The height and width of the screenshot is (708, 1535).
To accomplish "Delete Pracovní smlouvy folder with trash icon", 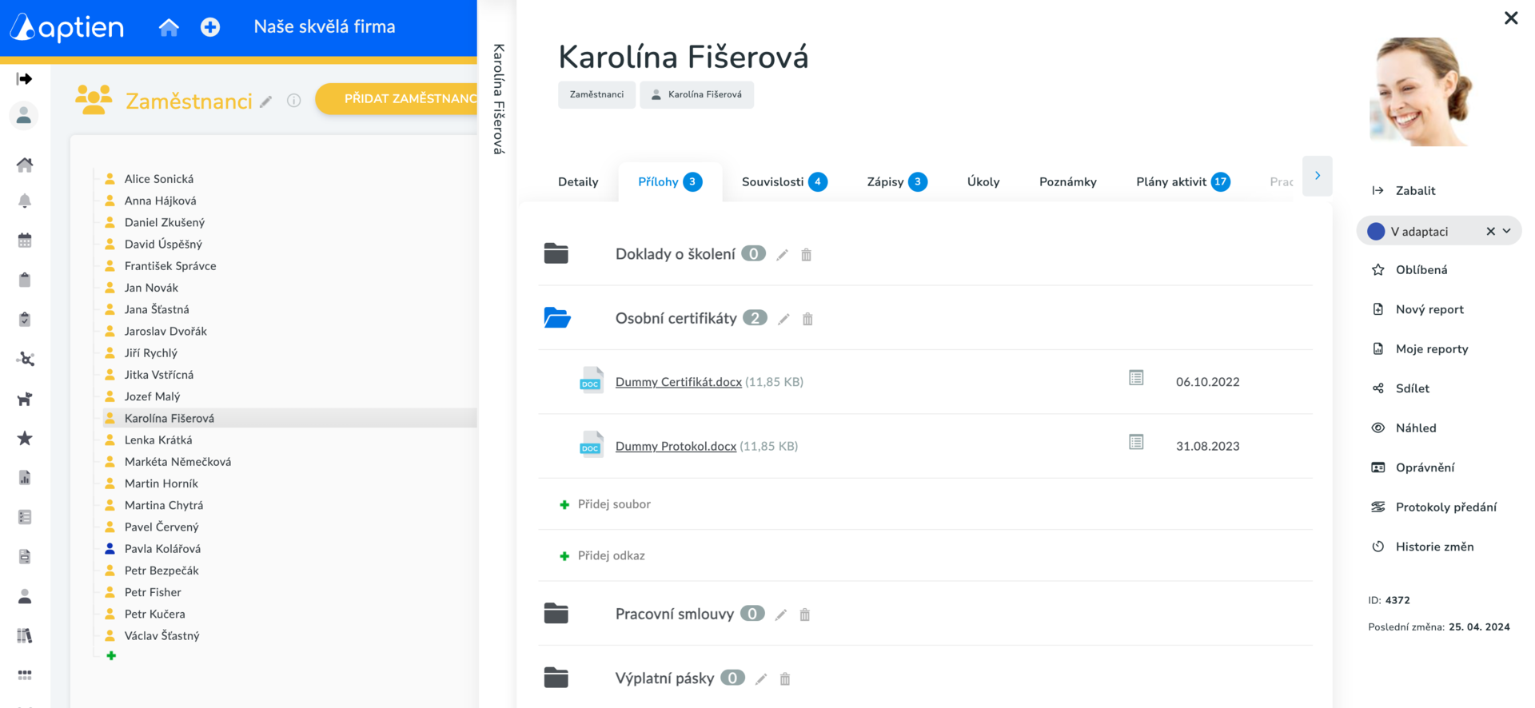I will (805, 615).
